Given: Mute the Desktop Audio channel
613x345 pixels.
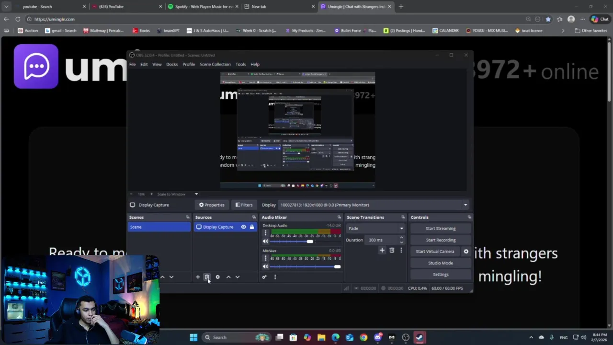Looking at the screenshot, I should tap(265, 241).
